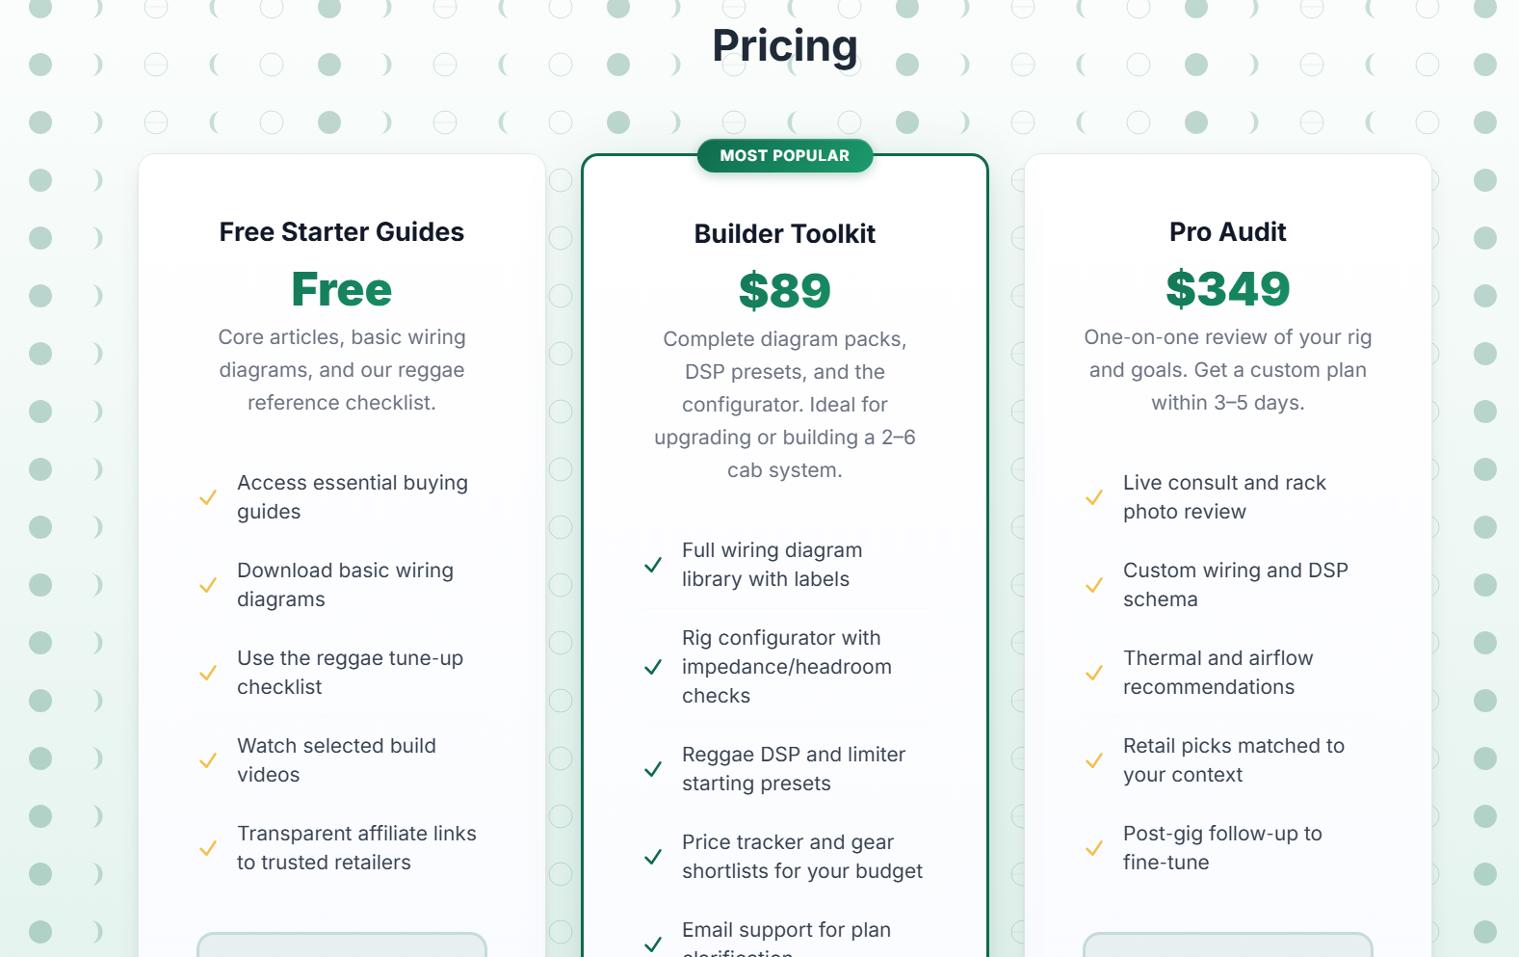Click the MOST POPULAR badge
The image size is (1519, 957).
[785, 156]
